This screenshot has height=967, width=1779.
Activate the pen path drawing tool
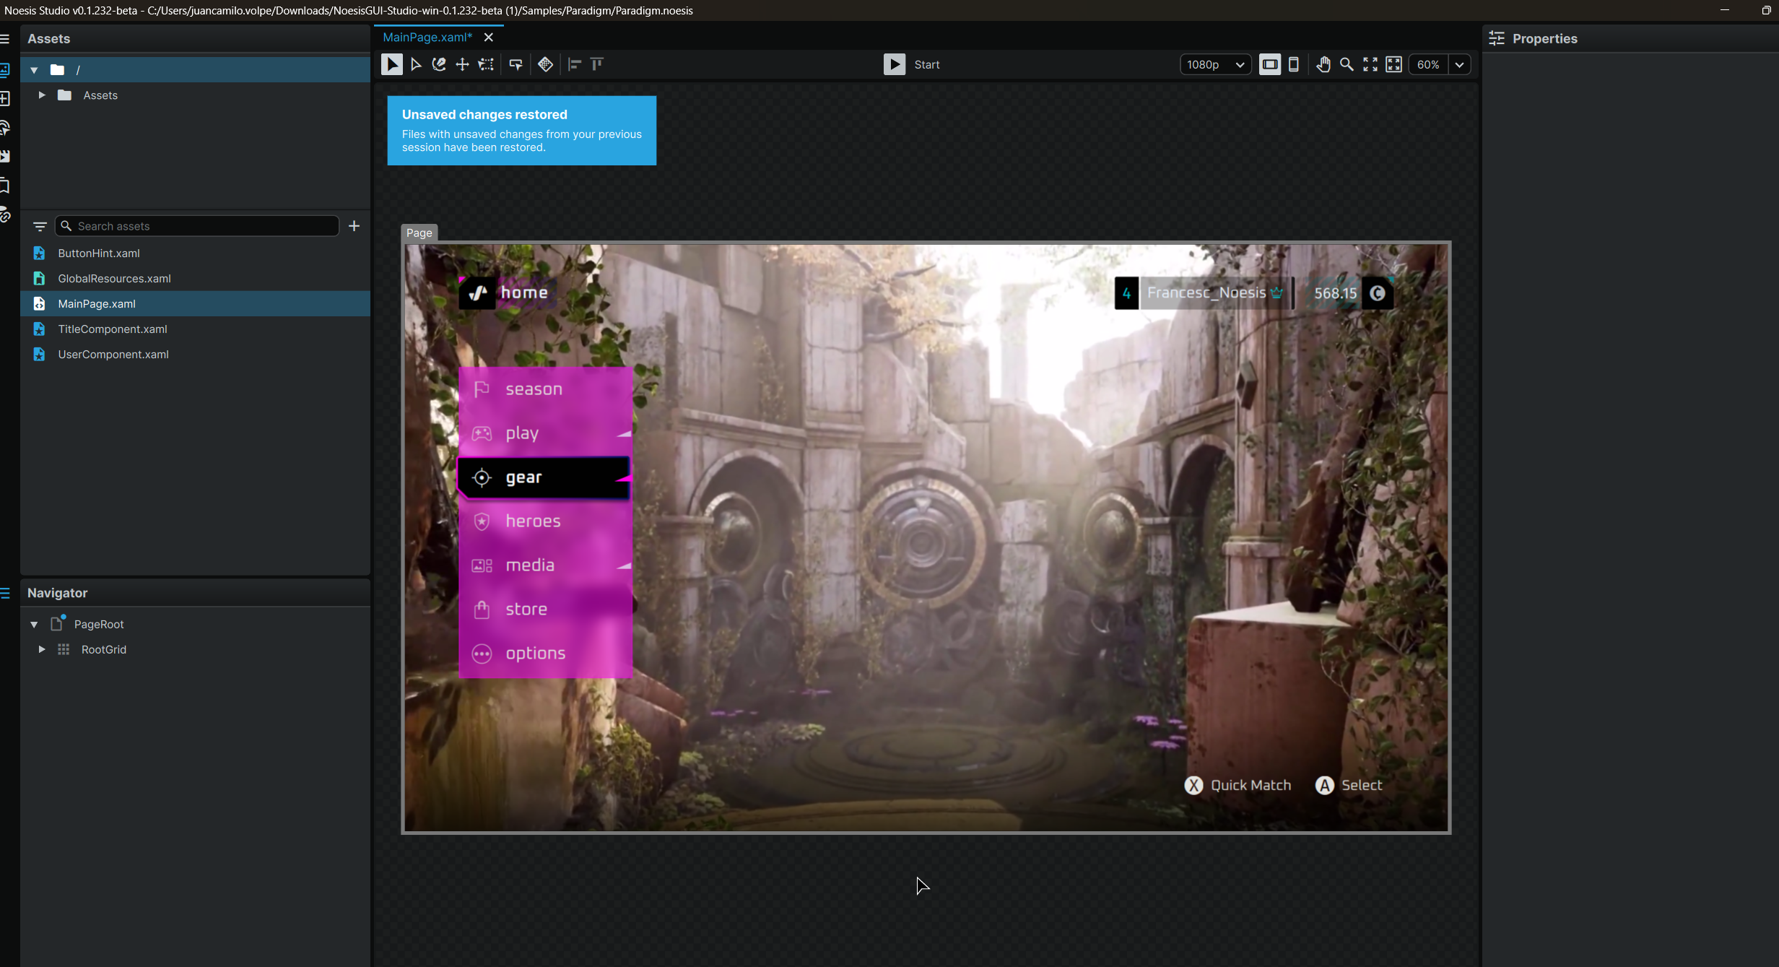(x=439, y=64)
